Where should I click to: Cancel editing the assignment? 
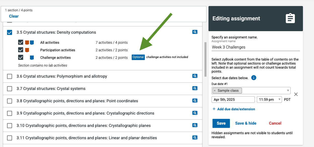pos(275,123)
